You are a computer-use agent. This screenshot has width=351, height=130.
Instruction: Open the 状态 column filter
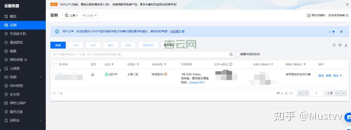coord(112,64)
